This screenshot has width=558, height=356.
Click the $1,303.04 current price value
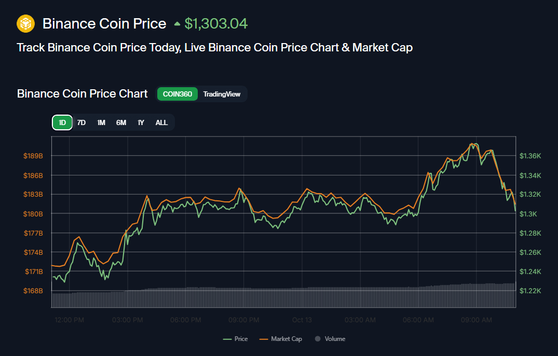coord(216,24)
